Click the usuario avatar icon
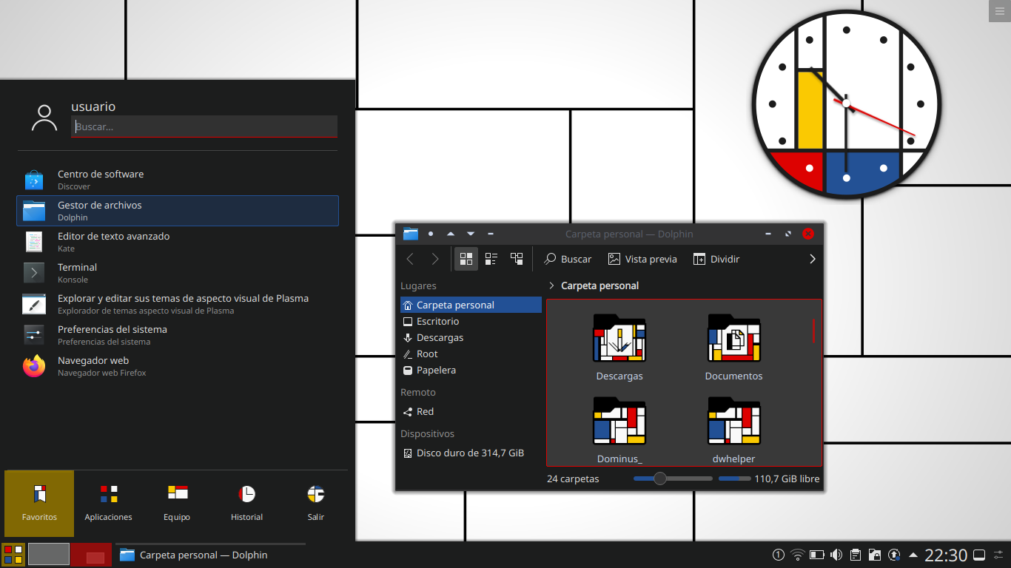This screenshot has height=568, width=1011. [44, 118]
